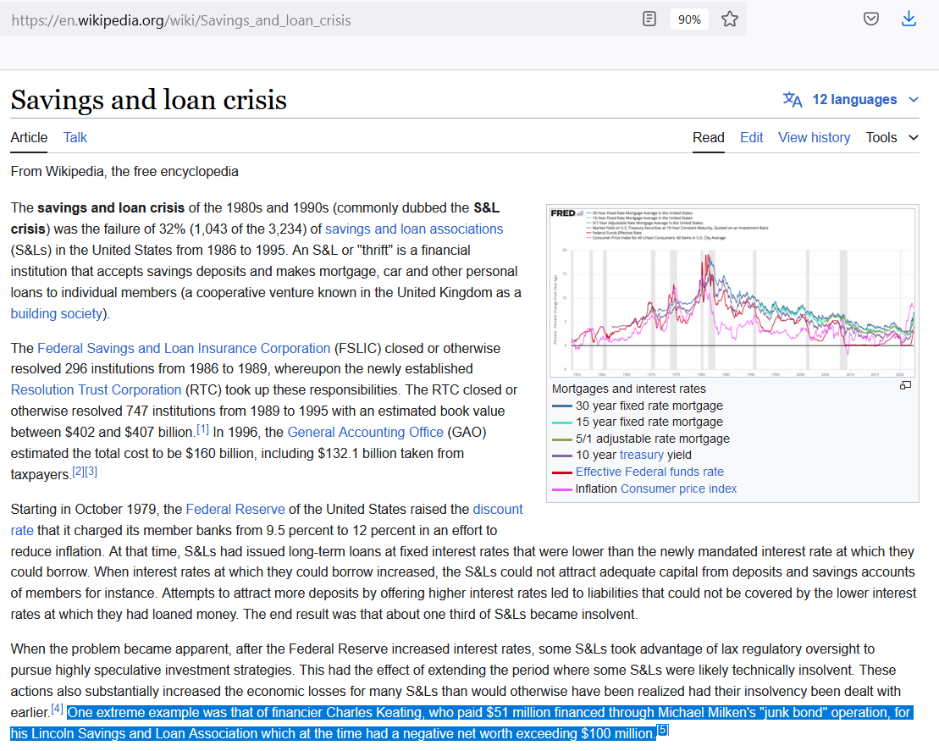
Task: Follow the savings and loan associations link
Action: click(414, 229)
